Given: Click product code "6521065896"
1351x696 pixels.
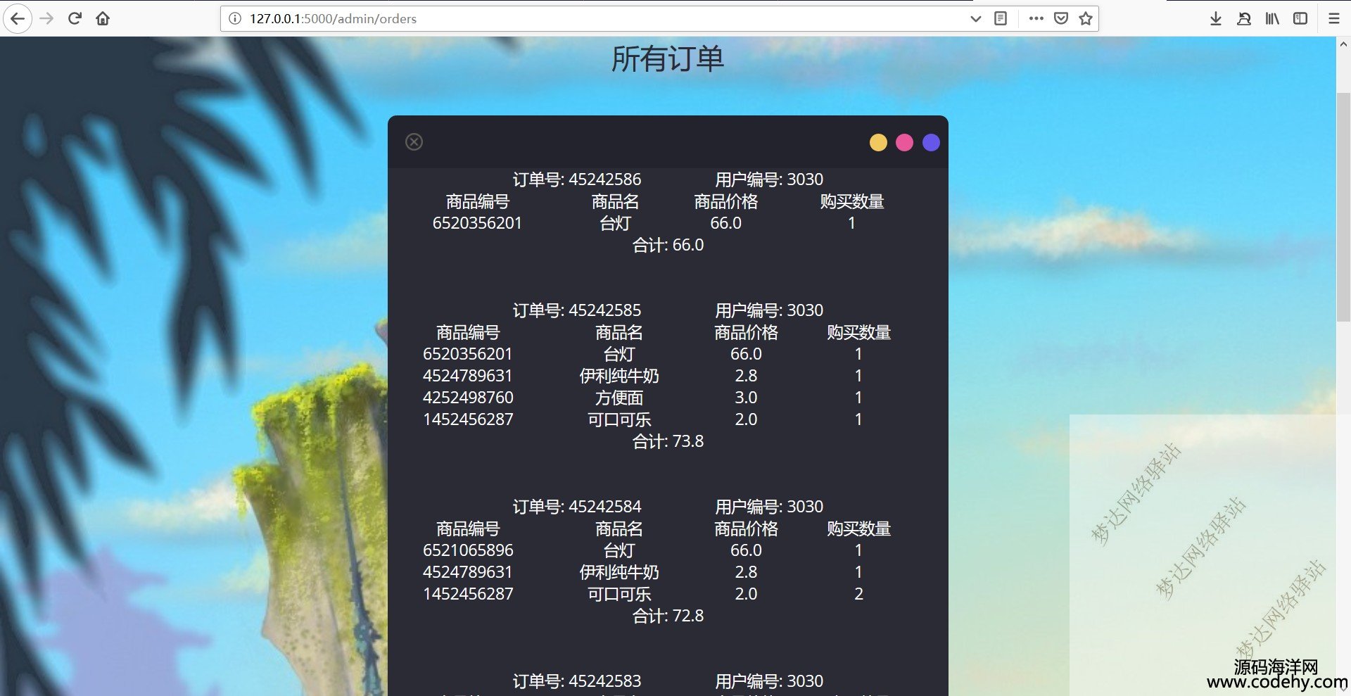Looking at the screenshot, I should tap(468, 550).
